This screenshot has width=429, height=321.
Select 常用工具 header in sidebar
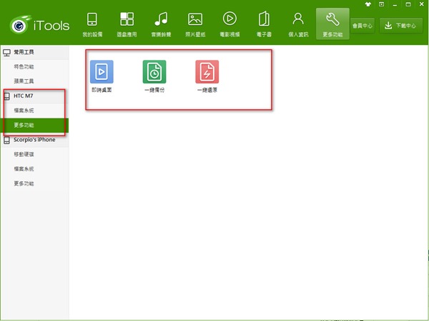[x=34, y=52]
